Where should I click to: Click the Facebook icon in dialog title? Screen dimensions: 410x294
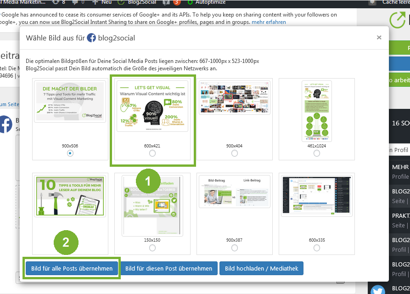click(91, 38)
